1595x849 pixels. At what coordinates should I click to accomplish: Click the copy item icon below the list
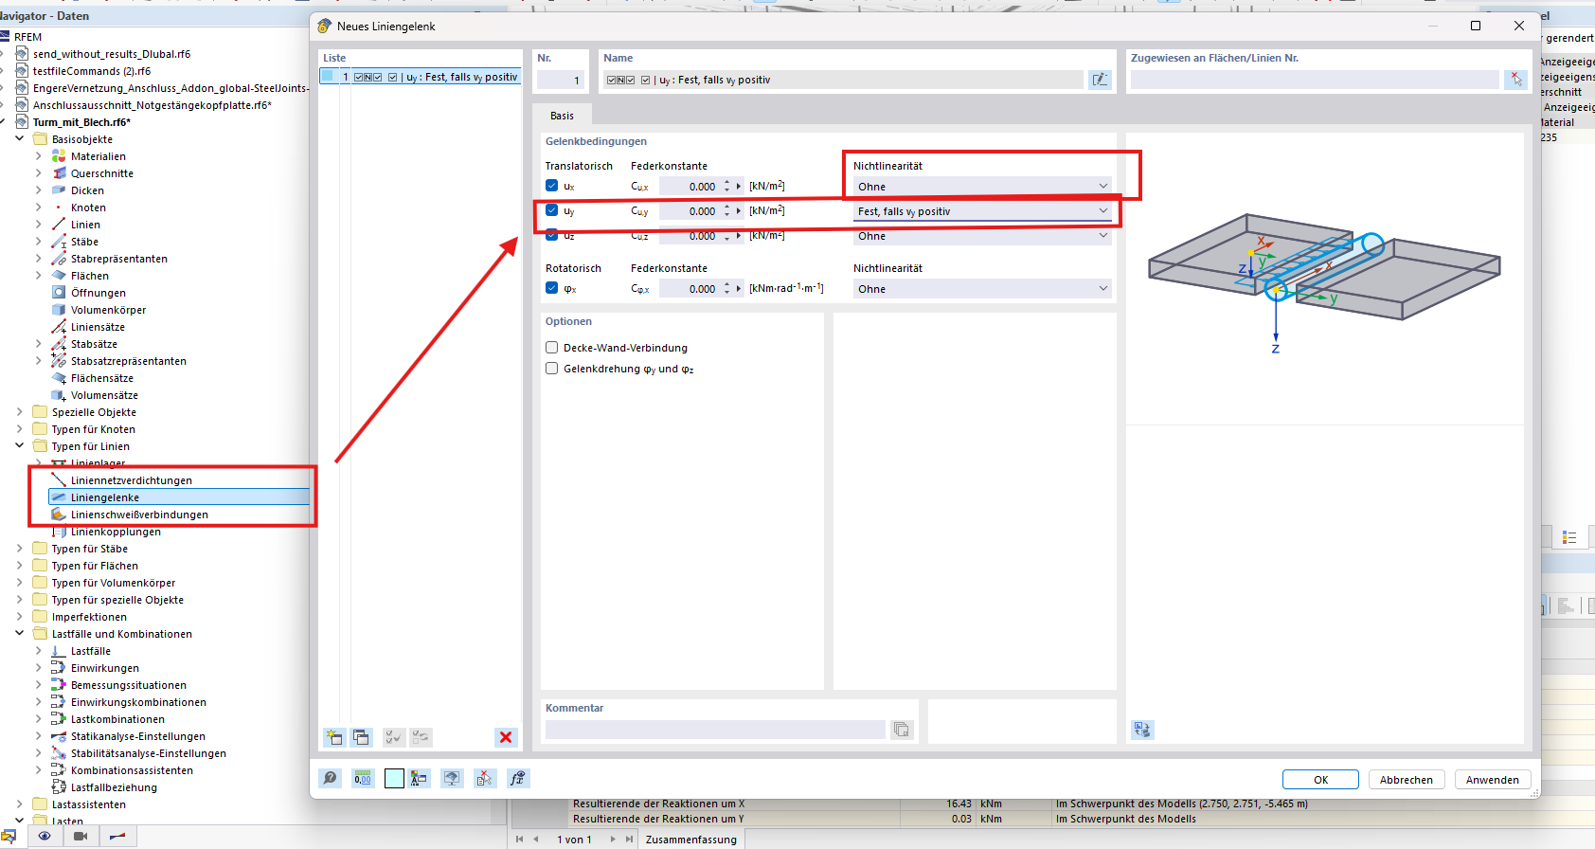click(361, 737)
